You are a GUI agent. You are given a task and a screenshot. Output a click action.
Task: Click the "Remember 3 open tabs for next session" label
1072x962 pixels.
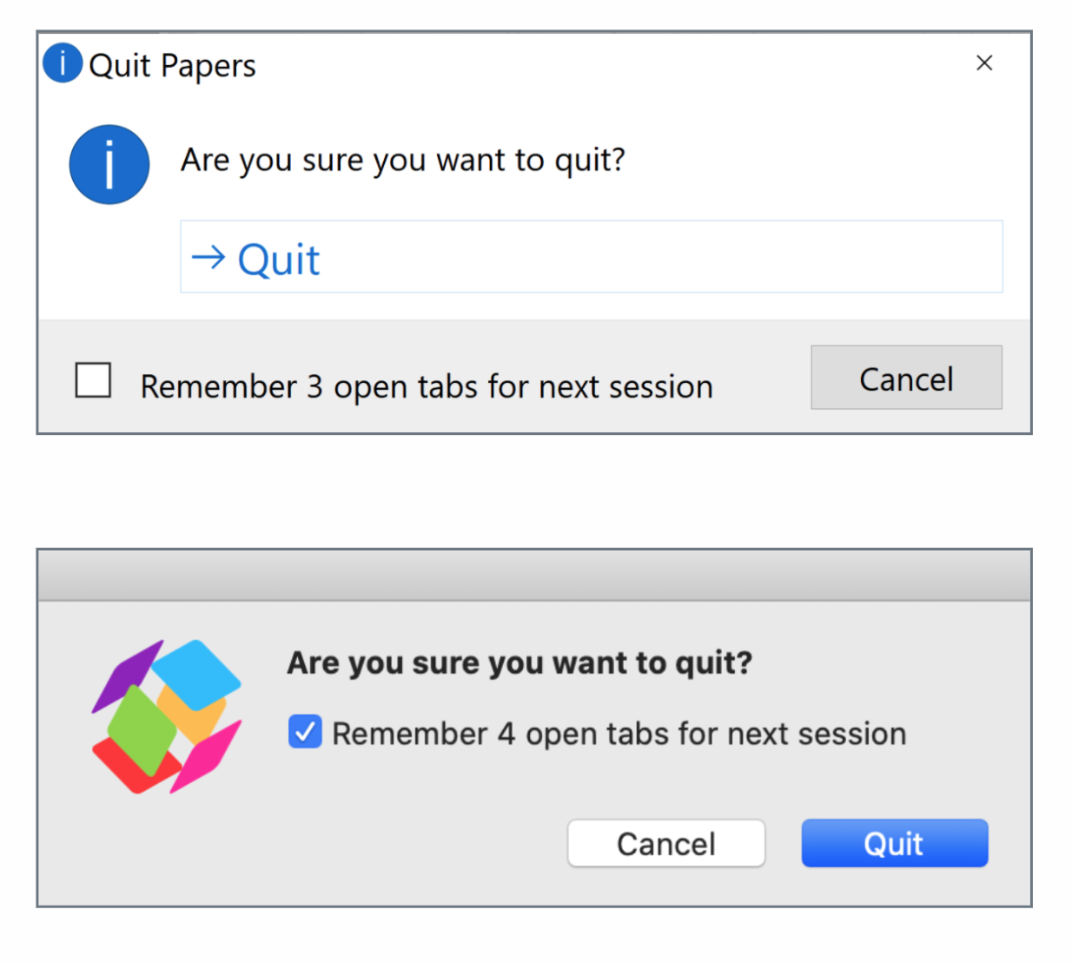(x=427, y=387)
